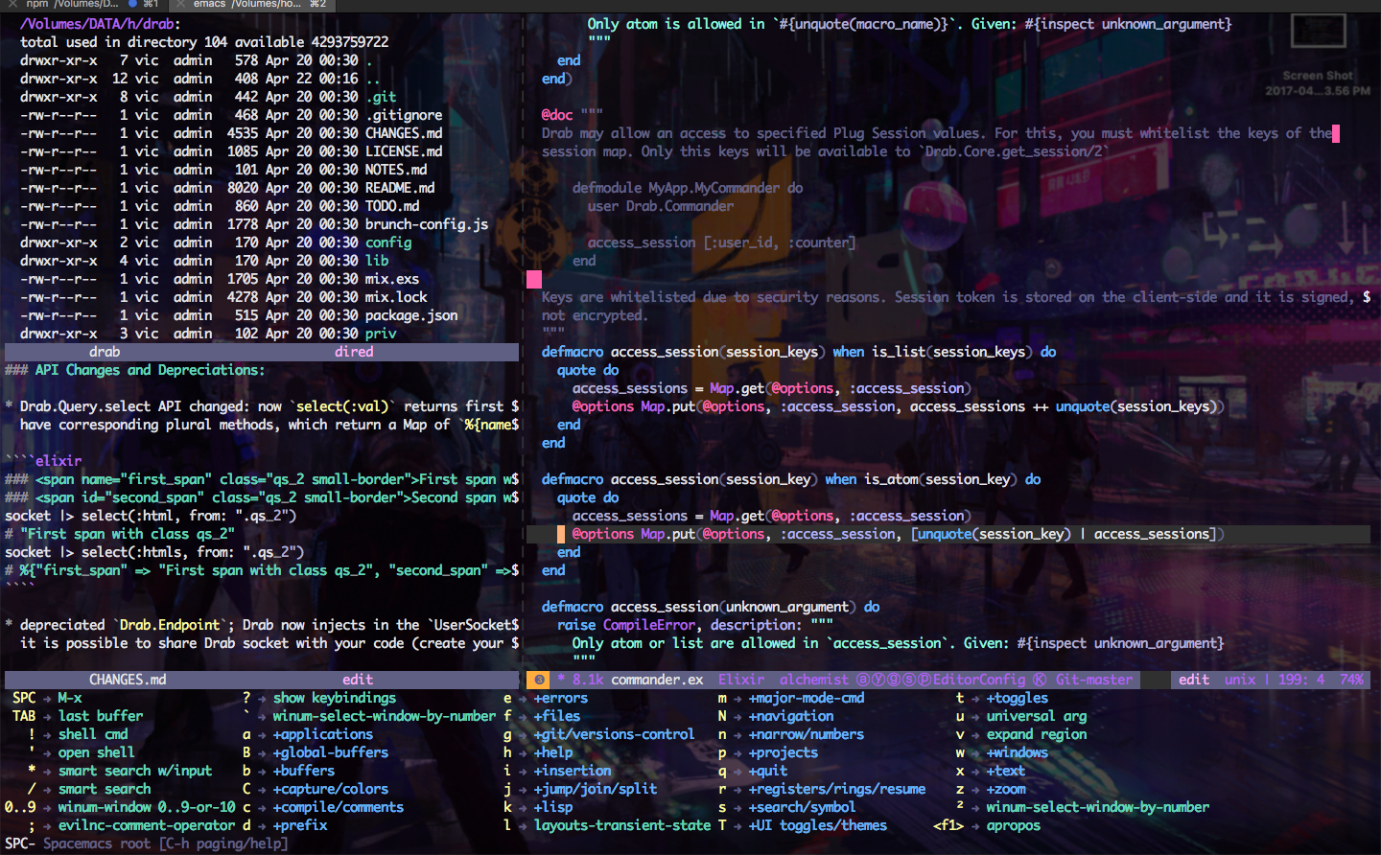Click the circled g minor-mode indicator
The height and width of the screenshot is (855, 1381).
coord(894,680)
